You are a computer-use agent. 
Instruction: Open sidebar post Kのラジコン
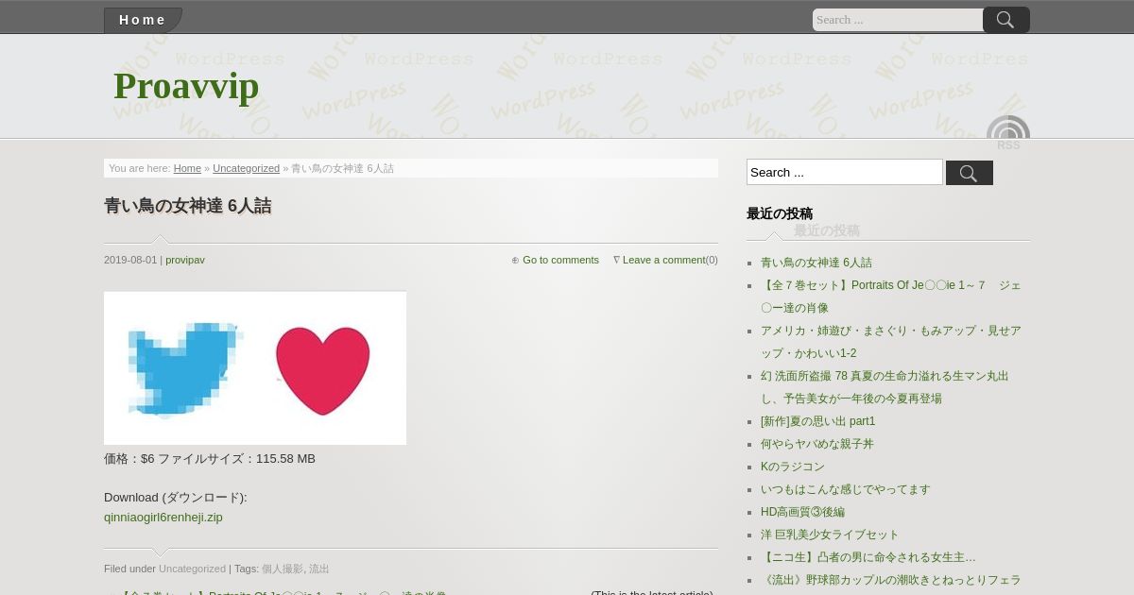point(793,467)
